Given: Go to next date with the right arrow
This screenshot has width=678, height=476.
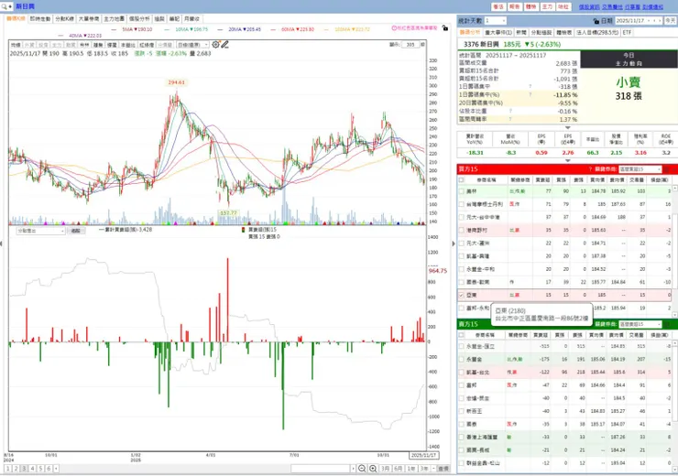Looking at the screenshot, I should pos(660,21).
